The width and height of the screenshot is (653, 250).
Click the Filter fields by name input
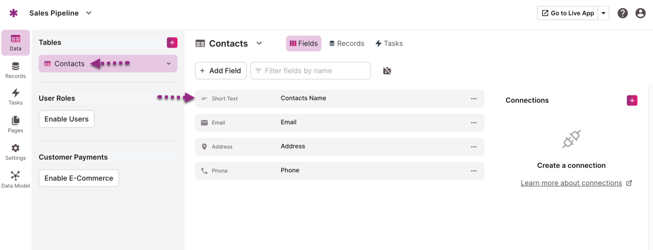(x=311, y=71)
